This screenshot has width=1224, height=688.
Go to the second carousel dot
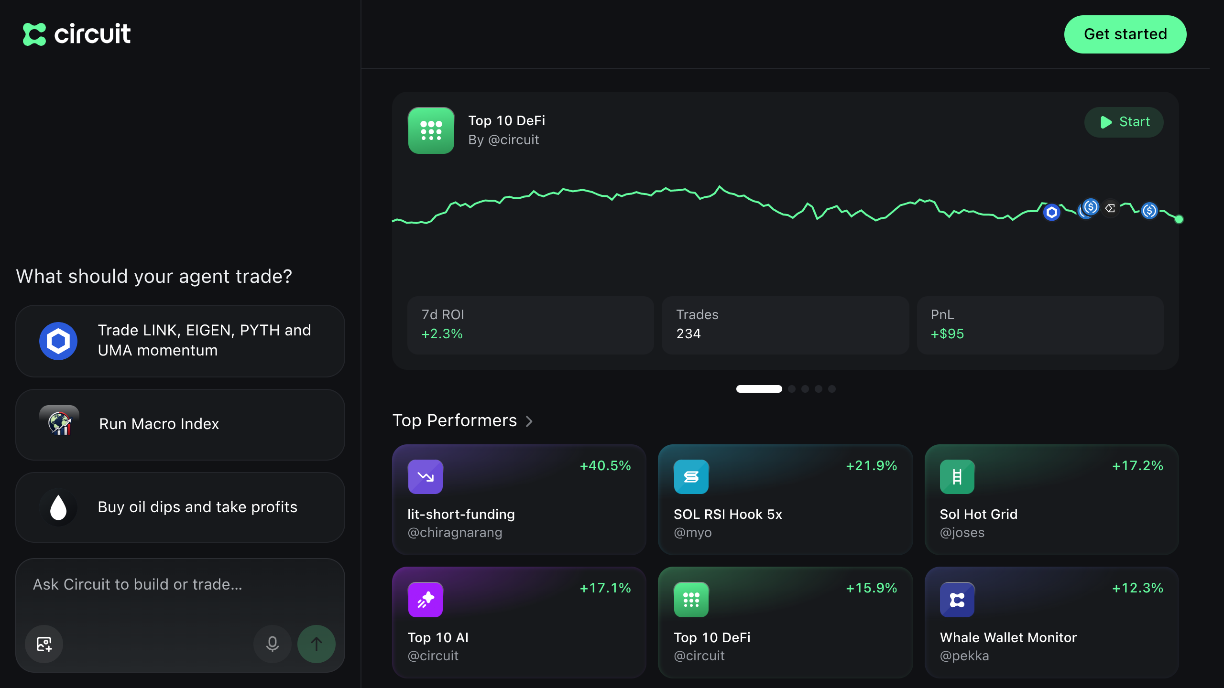click(792, 389)
